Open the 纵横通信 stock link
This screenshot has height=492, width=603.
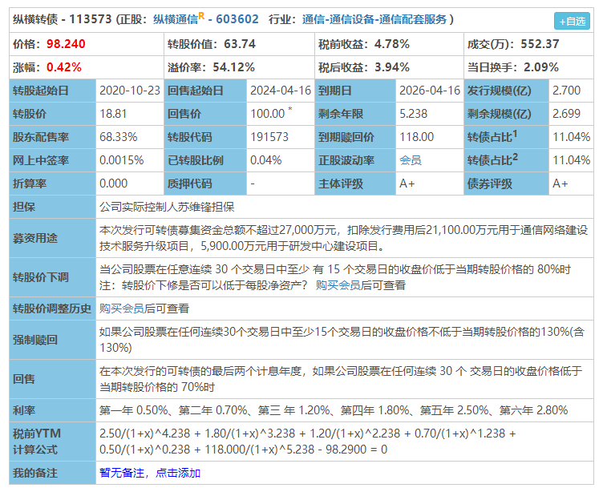(176, 19)
